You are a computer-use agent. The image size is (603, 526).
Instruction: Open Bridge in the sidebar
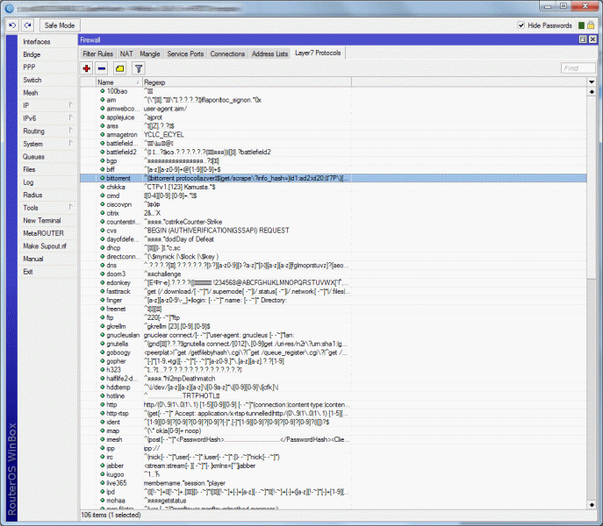(32, 54)
